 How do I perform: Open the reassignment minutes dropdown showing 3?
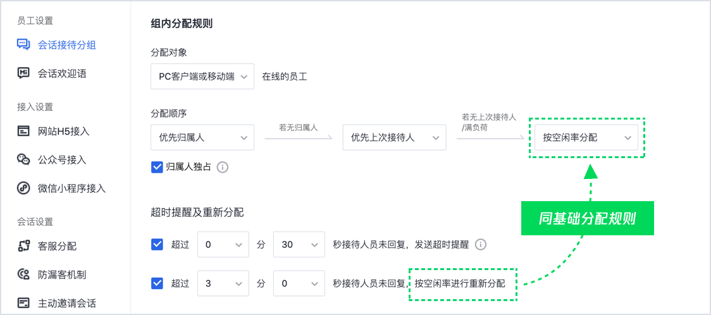click(x=223, y=284)
